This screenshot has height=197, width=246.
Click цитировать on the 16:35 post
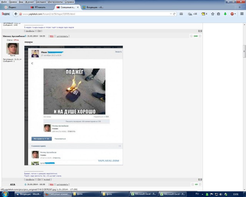point(62,36)
